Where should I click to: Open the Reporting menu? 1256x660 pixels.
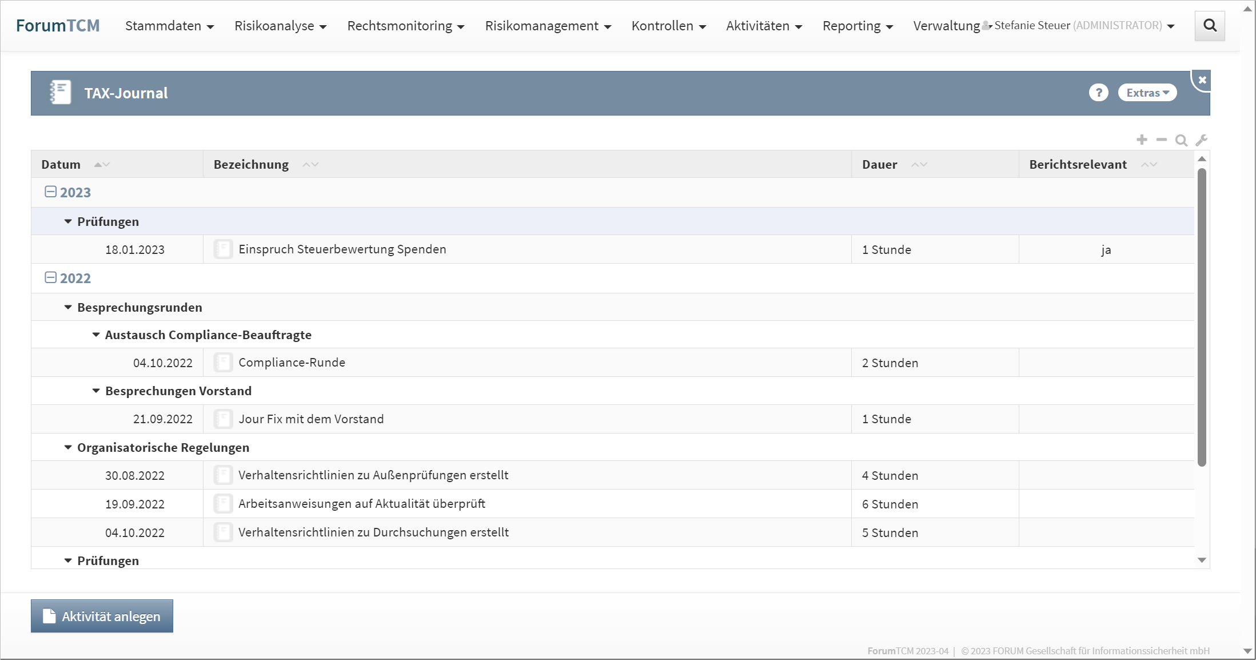click(857, 26)
